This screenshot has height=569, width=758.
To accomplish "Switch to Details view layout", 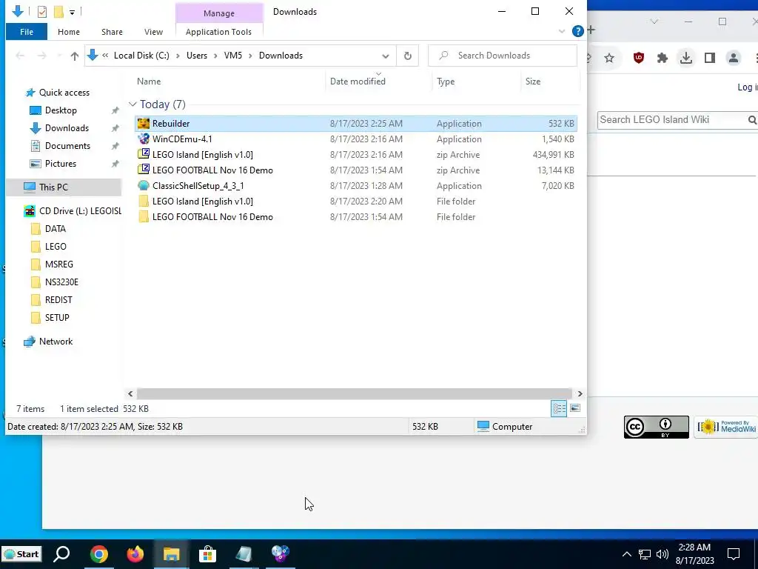I will pos(559,408).
